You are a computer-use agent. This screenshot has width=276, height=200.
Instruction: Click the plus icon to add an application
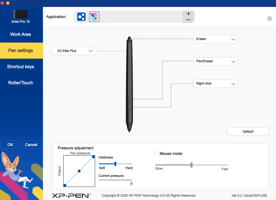click(188, 13)
